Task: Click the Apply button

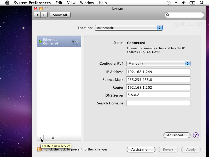Action: tap(191, 149)
